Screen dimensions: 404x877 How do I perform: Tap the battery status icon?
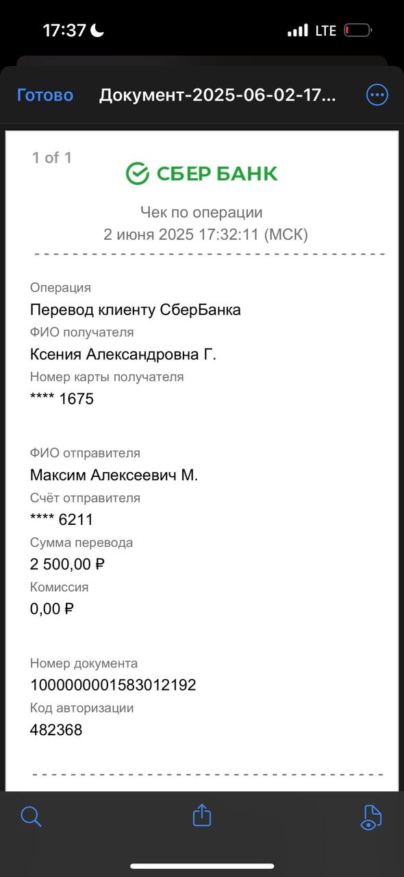(x=357, y=31)
